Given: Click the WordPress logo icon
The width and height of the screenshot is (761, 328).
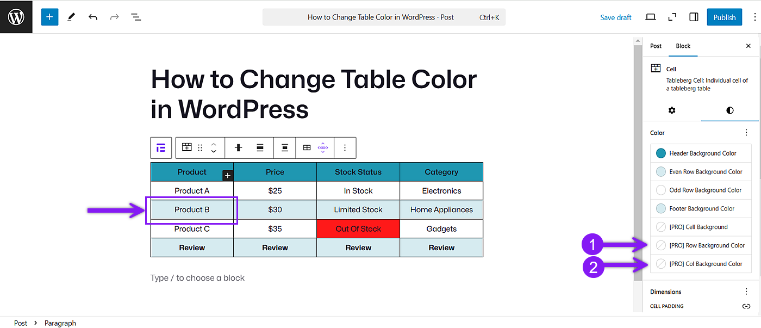Looking at the screenshot, I should click(16, 16).
